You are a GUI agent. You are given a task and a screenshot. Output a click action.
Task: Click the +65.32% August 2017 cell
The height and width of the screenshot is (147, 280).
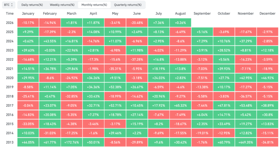coord(180,106)
